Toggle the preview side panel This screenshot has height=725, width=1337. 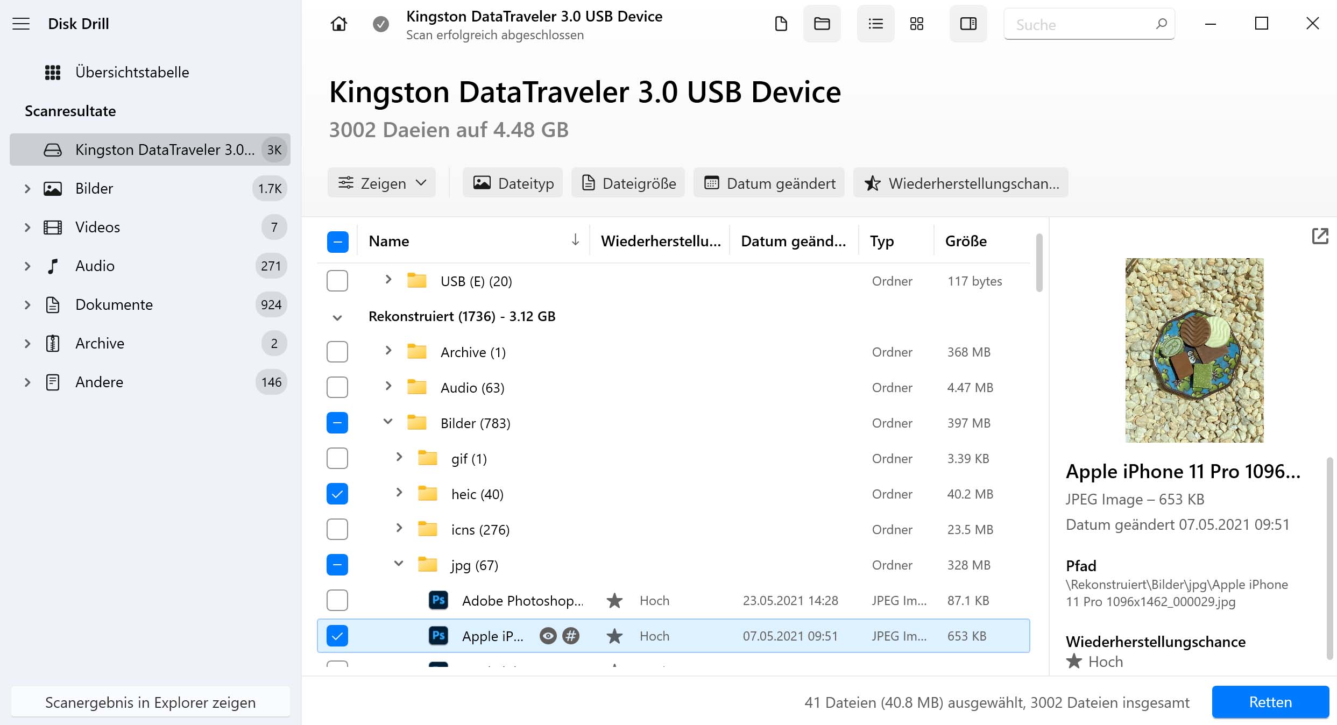coord(968,24)
